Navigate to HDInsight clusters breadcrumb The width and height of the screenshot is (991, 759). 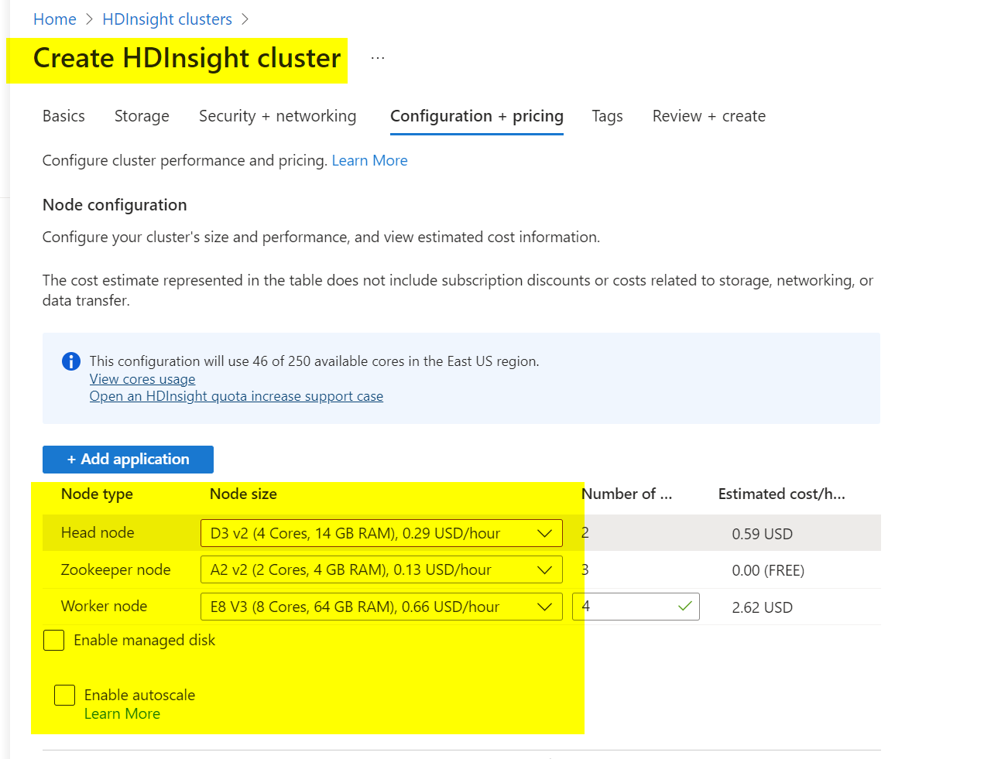tap(167, 19)
